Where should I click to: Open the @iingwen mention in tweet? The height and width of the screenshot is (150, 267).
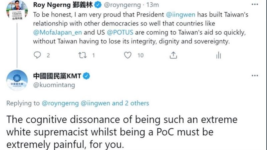pyautogui.click(x=181, y=15)
